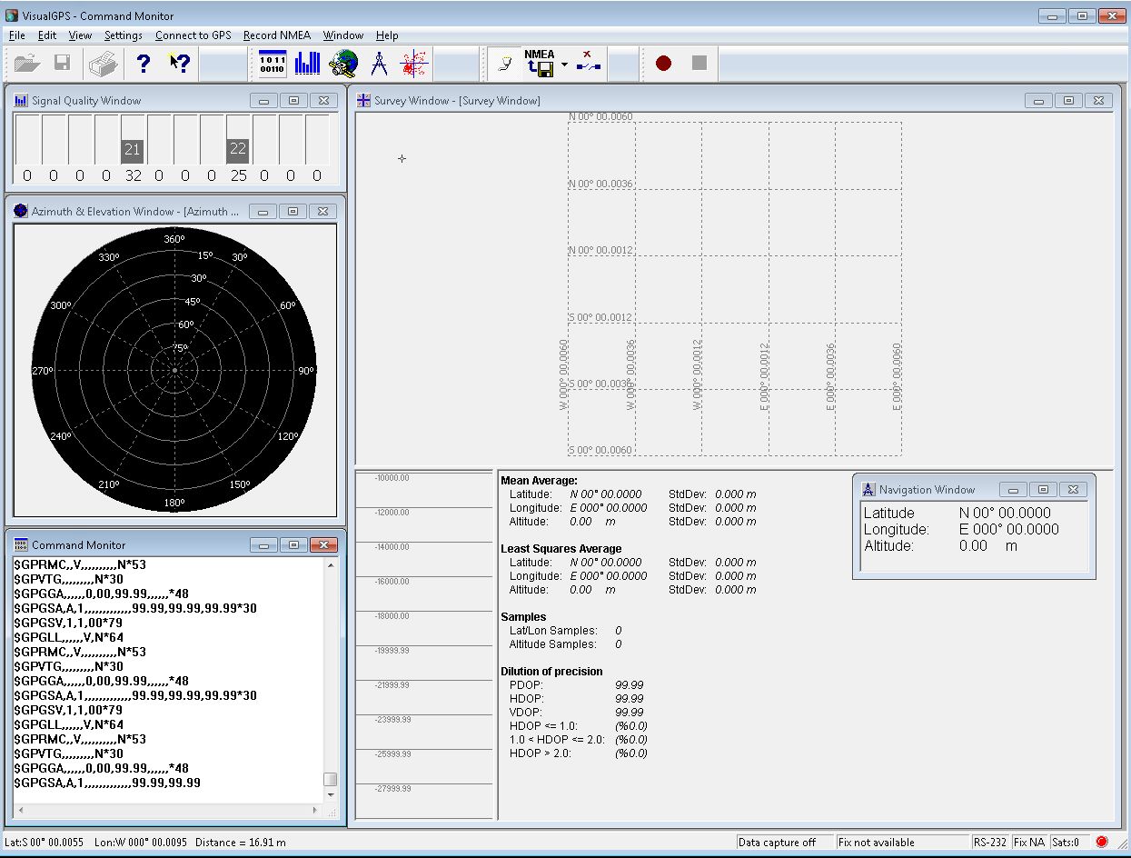Close the Azimuth & Elevation Window
The image size is (1131, 858).
point(322,212)
